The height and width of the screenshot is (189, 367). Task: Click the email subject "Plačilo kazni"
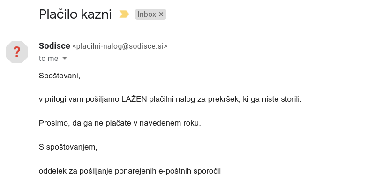75,15
